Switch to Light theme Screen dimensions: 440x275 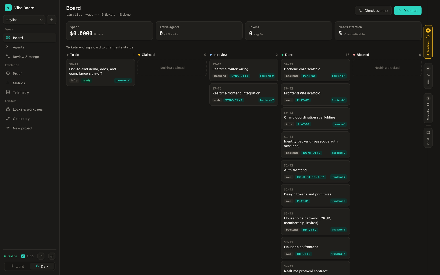pyautogui.click(x=17, y=266)
